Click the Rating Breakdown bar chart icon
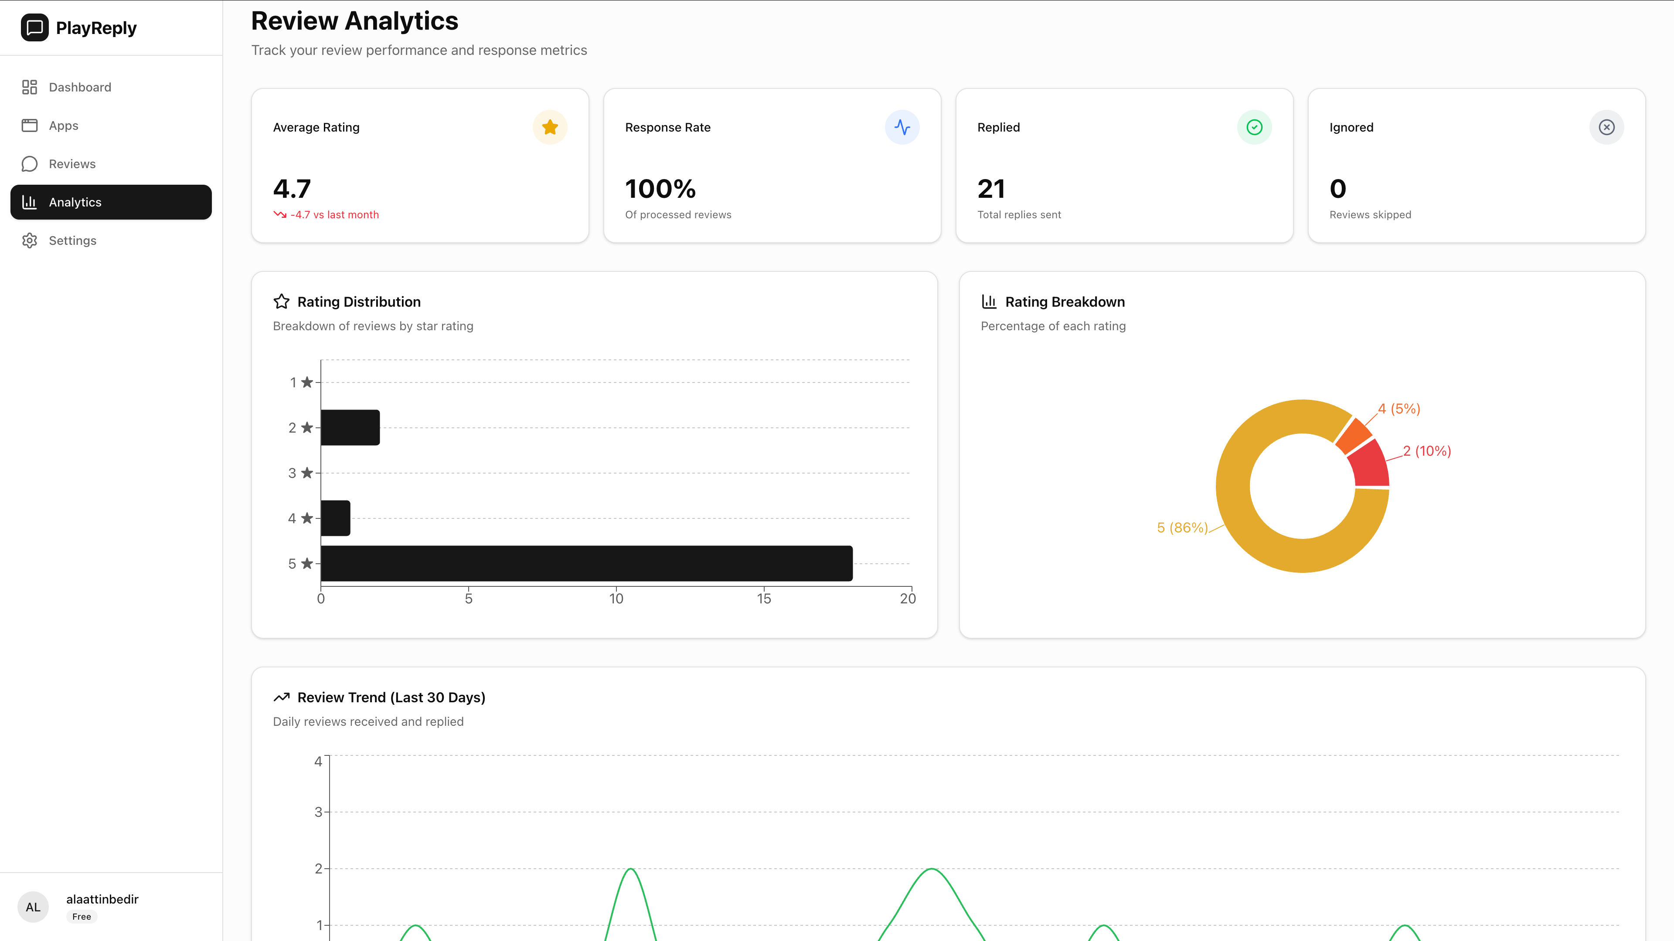1674x941 pixels. 989,301
